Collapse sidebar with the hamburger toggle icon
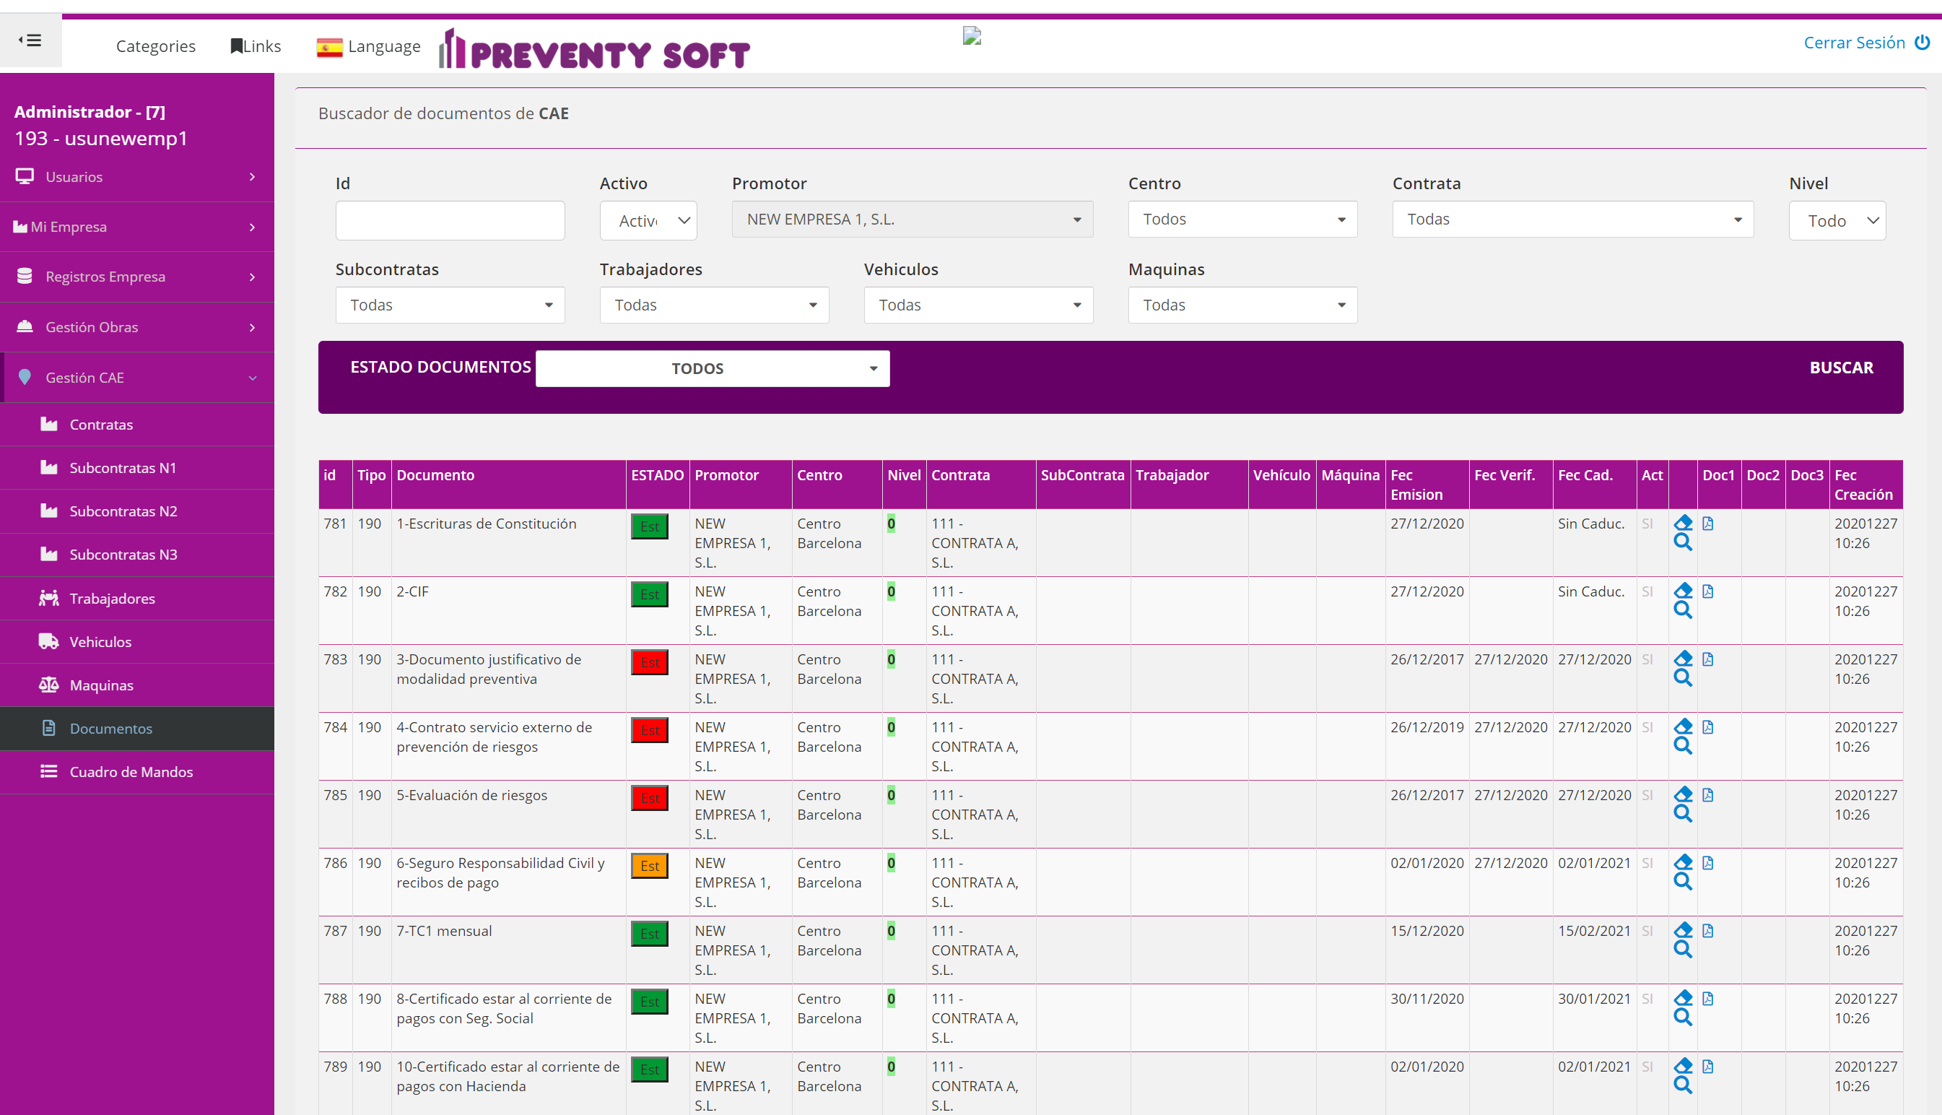 [30, 40]
